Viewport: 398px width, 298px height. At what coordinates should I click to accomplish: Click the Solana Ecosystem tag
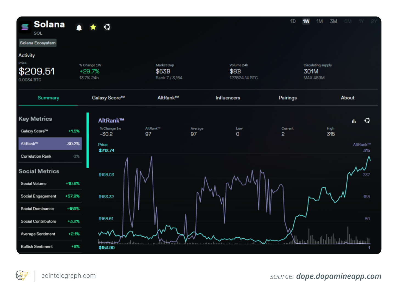(x=37, y=43)
